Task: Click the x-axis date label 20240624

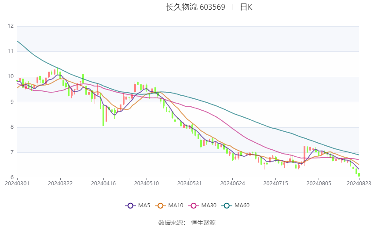Action: 233,184
